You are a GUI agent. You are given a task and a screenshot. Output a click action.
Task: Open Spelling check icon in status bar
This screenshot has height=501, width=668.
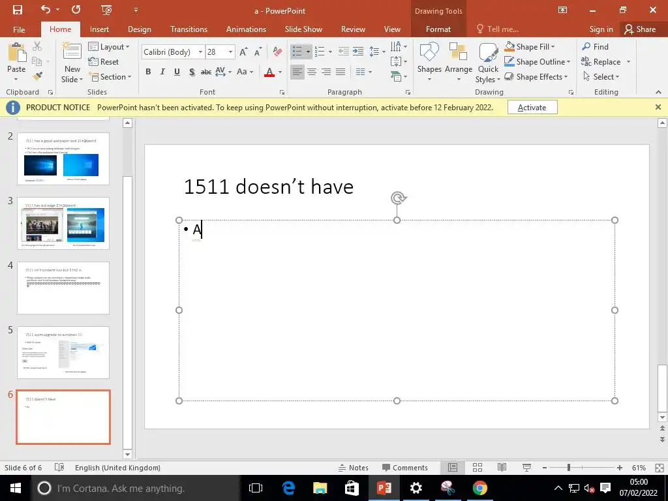[x=59, y=467]
